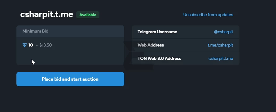Click the csharpit.t.me page heading
The height and width of the screenshot is (112, 276).
pyautogui.click(x=47, y=15)
